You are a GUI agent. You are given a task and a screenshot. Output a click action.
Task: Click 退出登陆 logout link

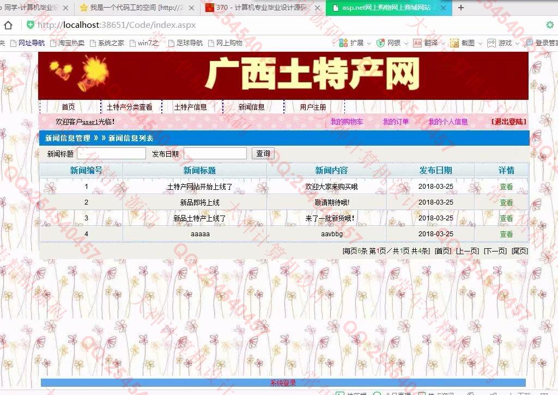[x=508, y=122]
